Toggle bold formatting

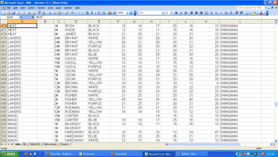176,13
